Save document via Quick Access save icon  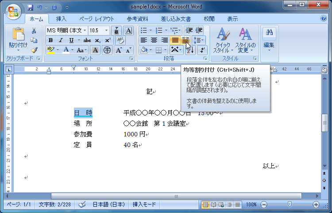(30, 8)
